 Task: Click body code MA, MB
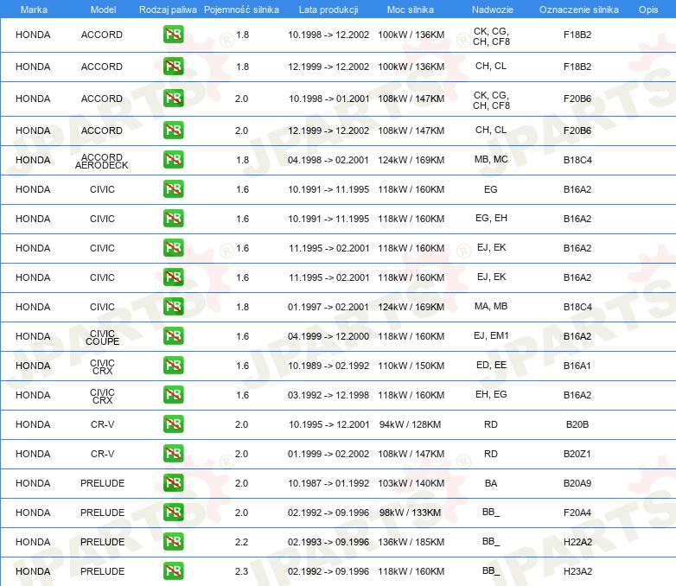(x=491, y=306)
